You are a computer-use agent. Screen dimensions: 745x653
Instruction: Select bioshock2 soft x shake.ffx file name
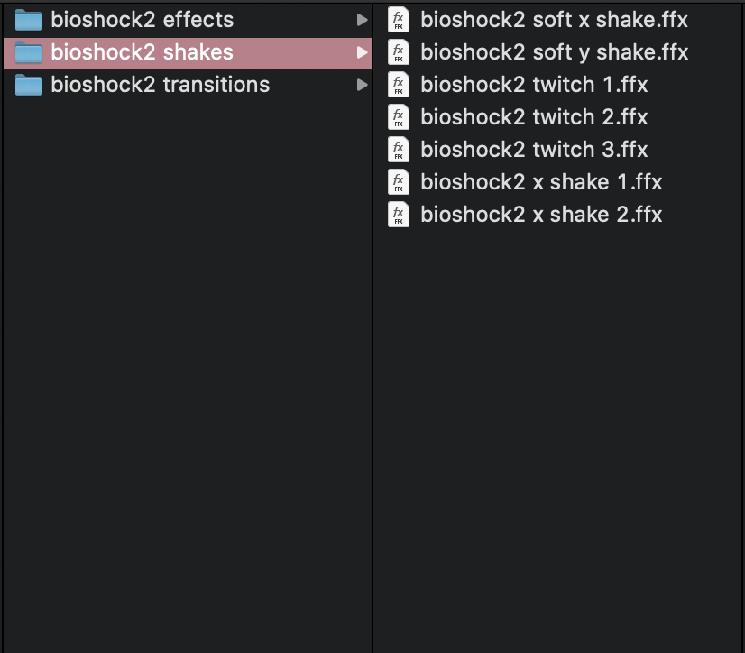point(554,20)
